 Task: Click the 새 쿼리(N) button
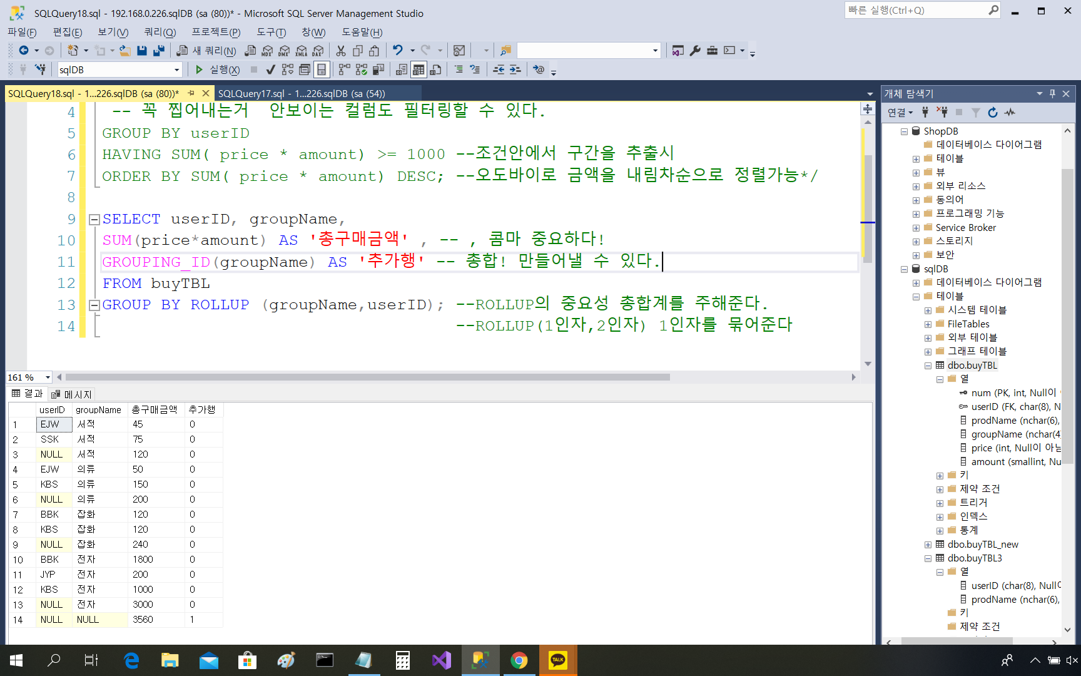206,51
